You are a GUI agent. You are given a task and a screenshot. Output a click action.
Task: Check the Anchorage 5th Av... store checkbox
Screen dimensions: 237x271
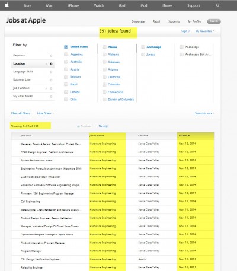coord(181,55)
